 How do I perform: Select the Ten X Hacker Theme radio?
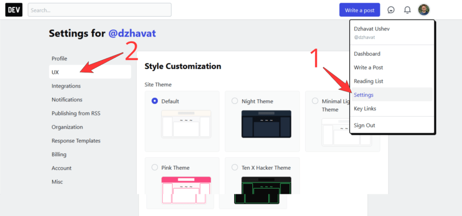pyautogui.click(x=235, y=167)
